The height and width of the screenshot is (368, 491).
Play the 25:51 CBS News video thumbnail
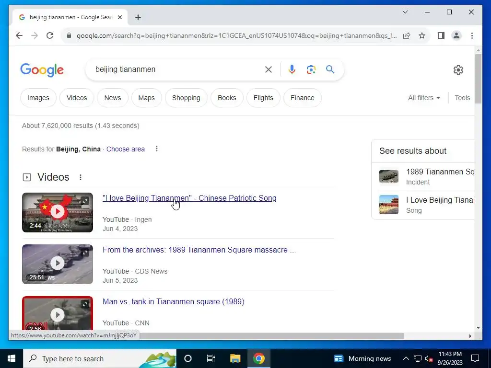58,264
